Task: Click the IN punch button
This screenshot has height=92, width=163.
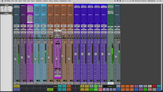Action: pos(104,89)
